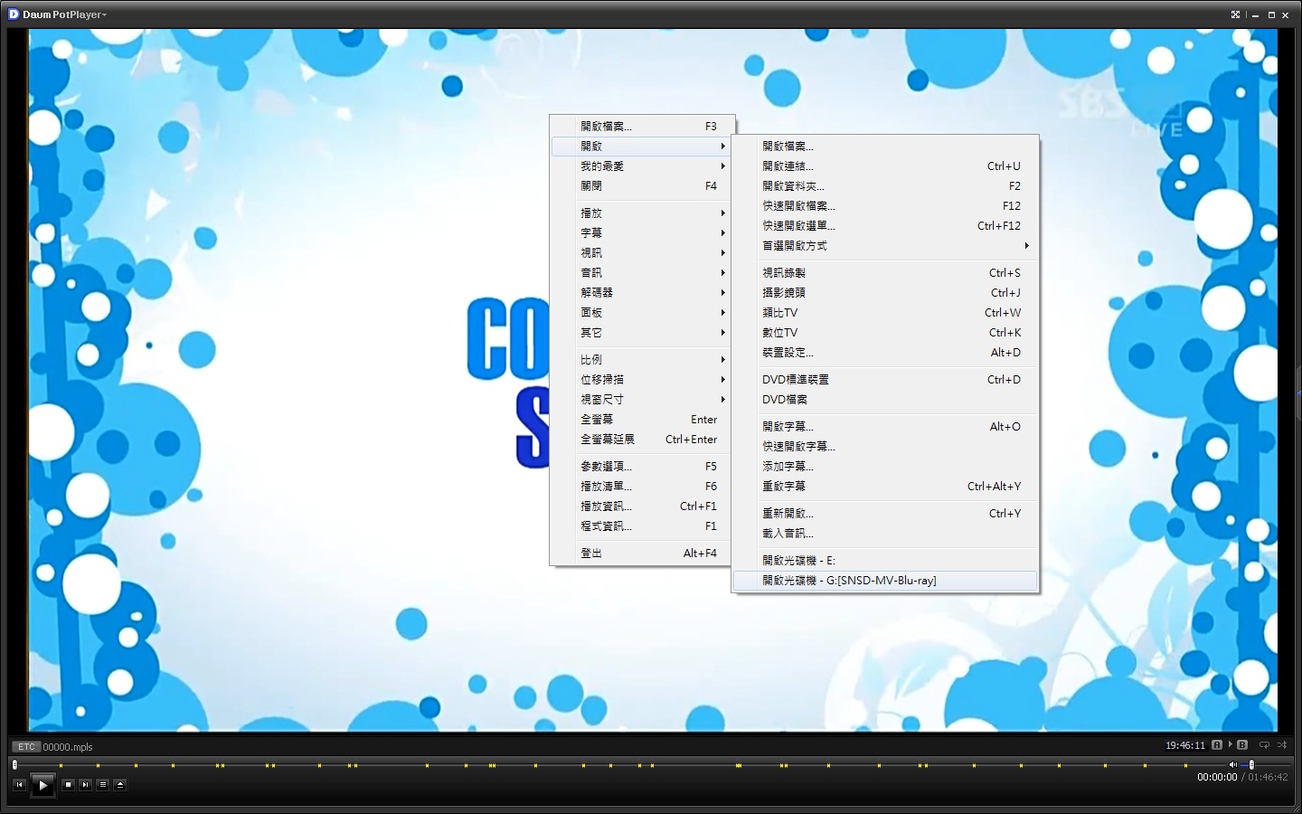Expand the 視窗尺寸 submenu
The height and width of the screenshot is (814, 1302).
(x=633, y=399)
